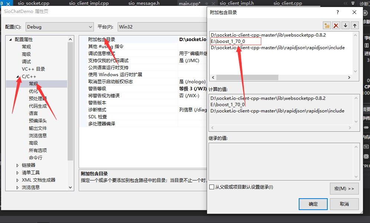The height and width of the screenshot is (223, 370).
Task: Delete selected include path using red X icon
Action: tap(336, 25)
